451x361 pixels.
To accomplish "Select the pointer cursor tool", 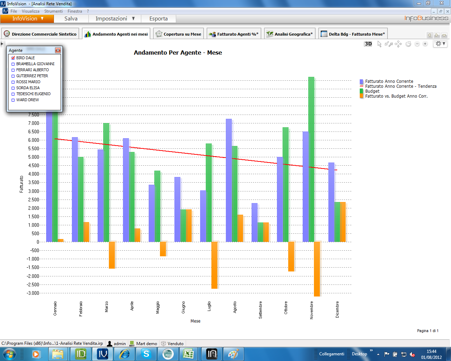I will (379, 44).
